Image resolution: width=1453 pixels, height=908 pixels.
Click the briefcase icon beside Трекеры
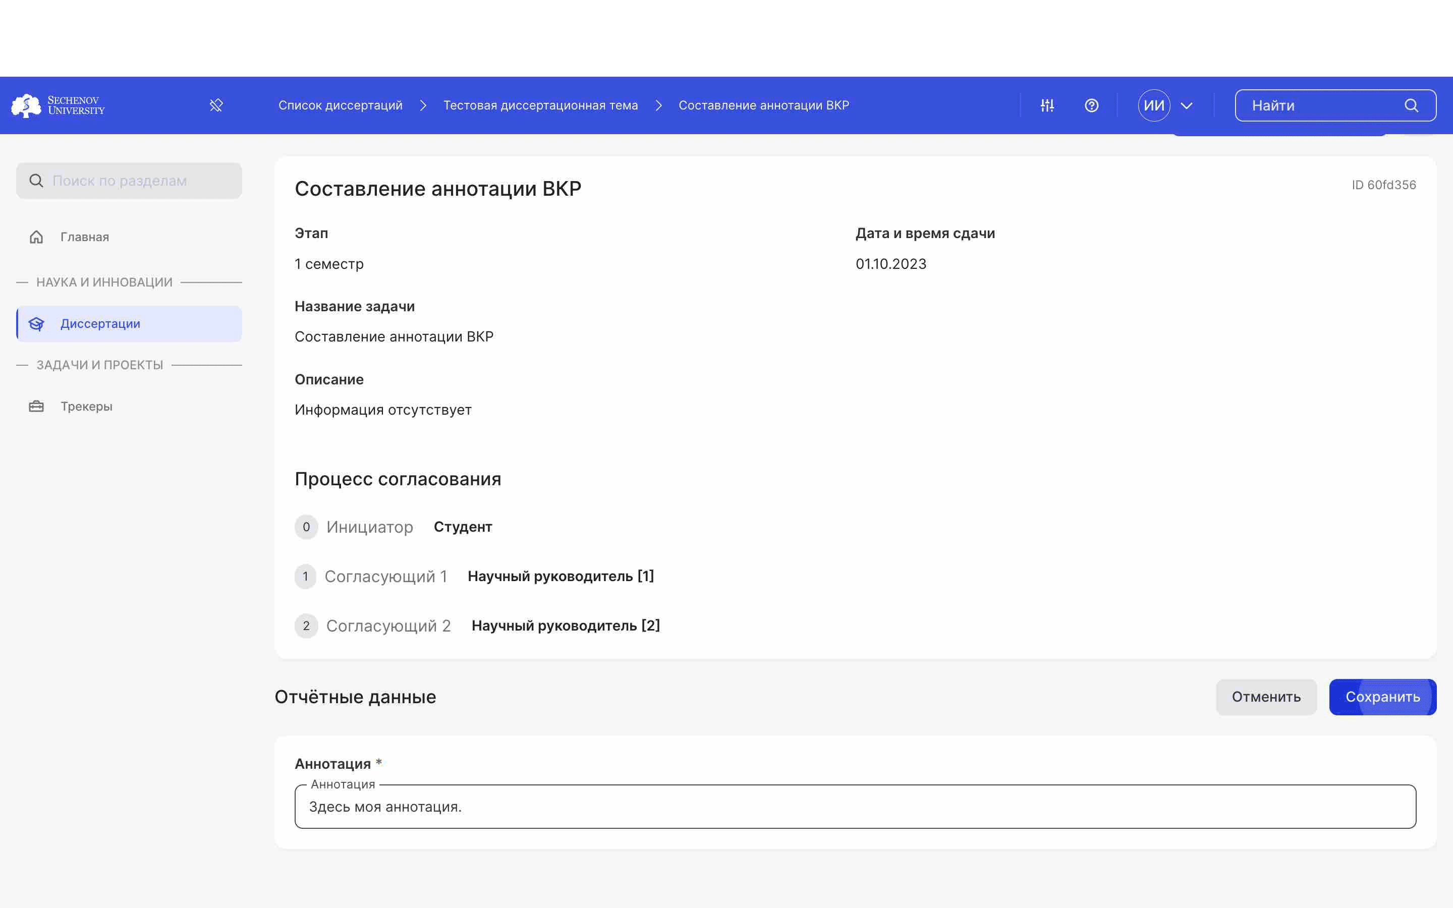[x=36, y=407]
